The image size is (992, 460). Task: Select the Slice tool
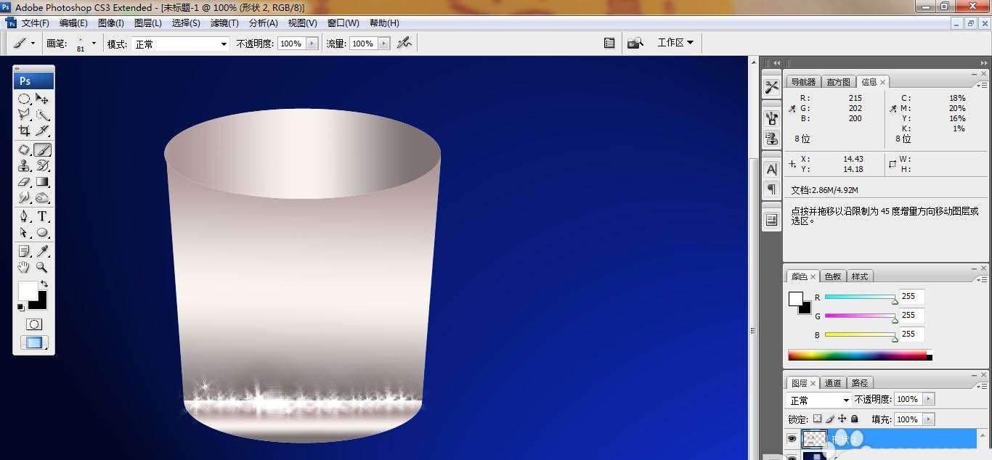(x=43, y=131)
